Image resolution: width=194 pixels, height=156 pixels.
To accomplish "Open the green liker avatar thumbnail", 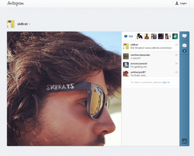I will pos(175,36).
